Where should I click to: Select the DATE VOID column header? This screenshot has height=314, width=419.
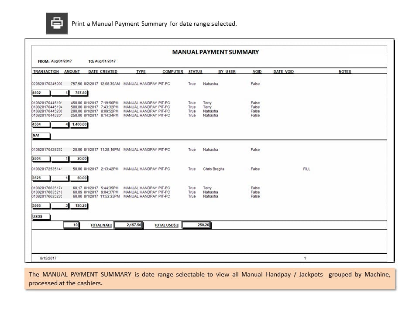click(284, 72)
